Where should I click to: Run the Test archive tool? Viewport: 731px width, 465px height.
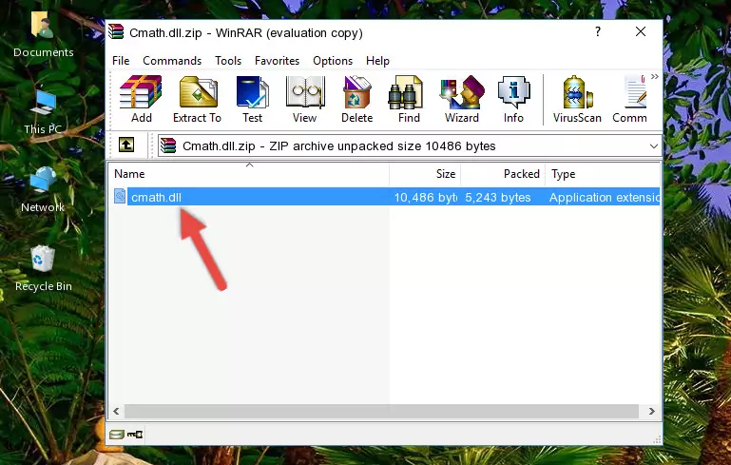pos(252,99)
